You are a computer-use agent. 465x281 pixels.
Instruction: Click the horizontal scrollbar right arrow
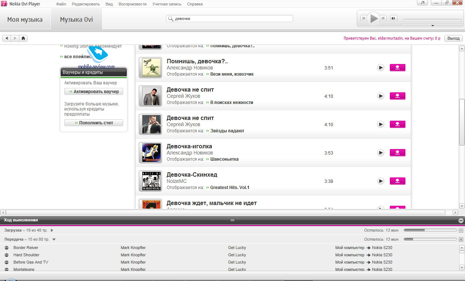point(456,212)
